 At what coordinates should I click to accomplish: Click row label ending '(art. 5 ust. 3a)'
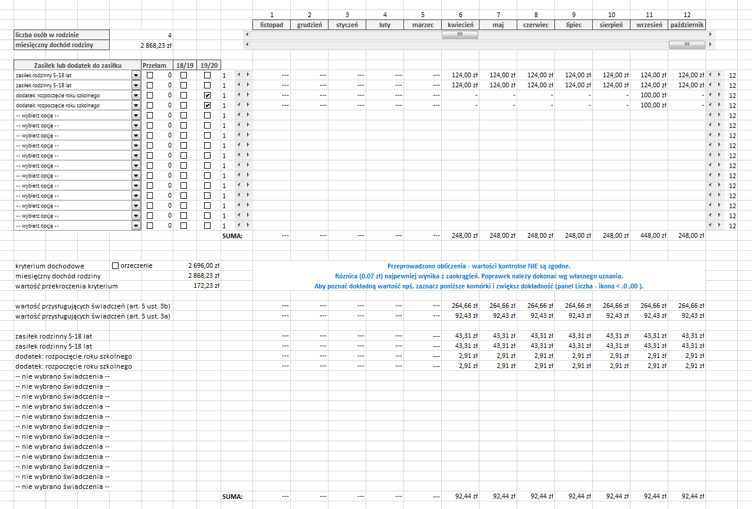(x=93, y=316)
